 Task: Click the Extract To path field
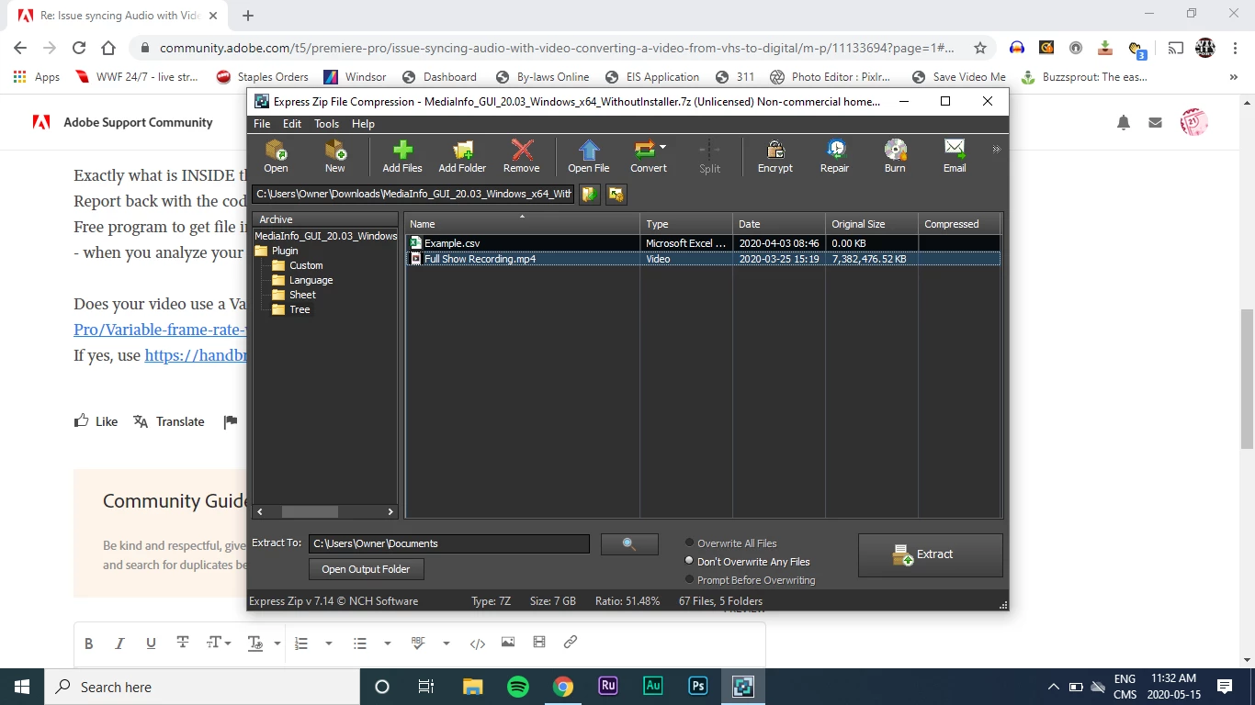[448, 543]
